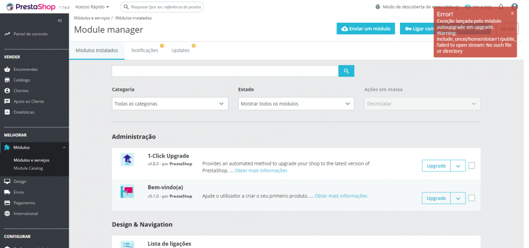The image size is (529, 248).
Task: Click the blue module search button
Action: [346, 71]
